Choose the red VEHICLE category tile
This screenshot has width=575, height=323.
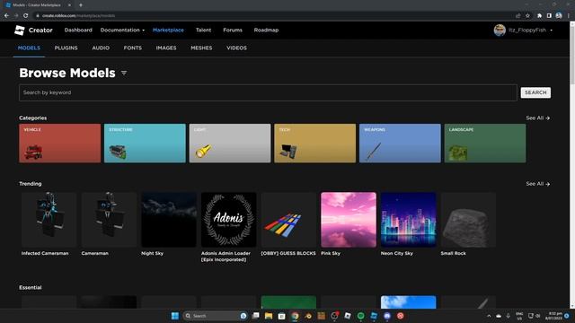[60, 144]
